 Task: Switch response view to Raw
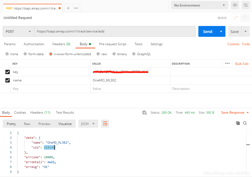[27, 124]
